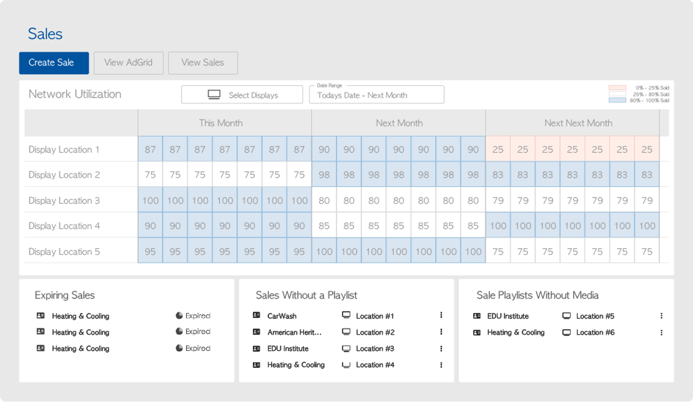693x402 pixels.
Task: Click the display icon next to Location #3
Action: 346,348
